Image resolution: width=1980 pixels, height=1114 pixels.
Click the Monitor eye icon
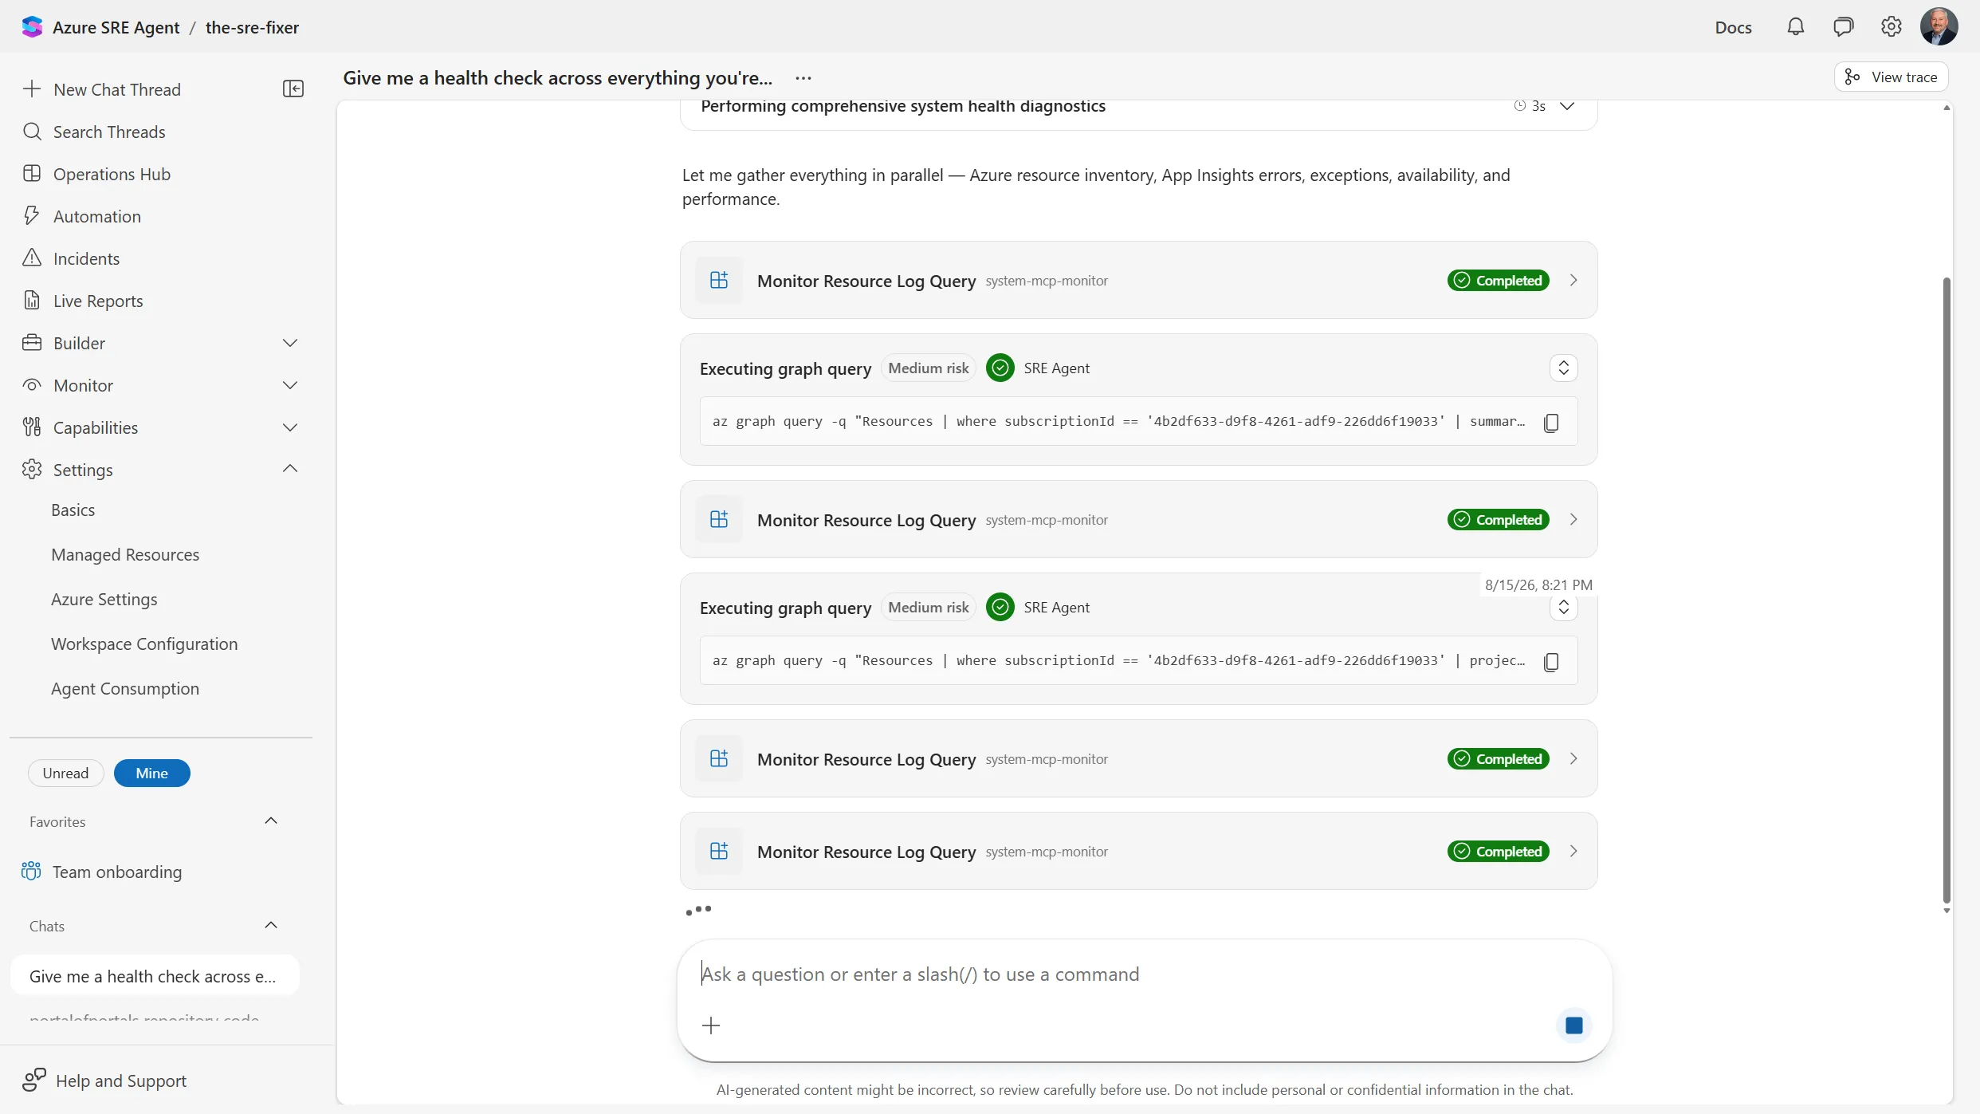tap(32, 385)
